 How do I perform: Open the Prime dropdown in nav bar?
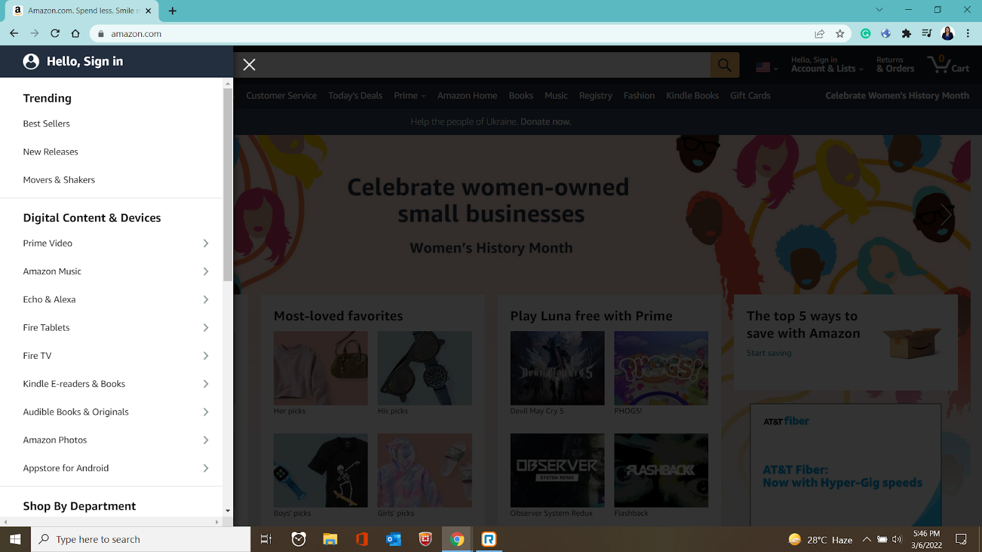point(409,96)
